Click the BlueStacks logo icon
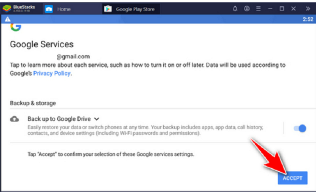 point(7,9)
